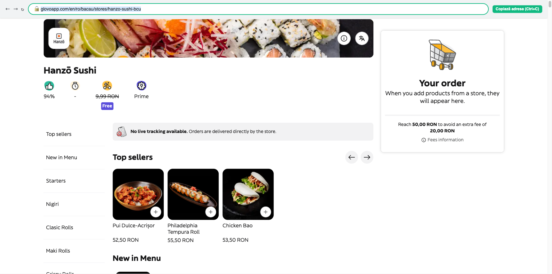The image size is (552, 274).
Task: Click the New in Menu section heading
Action: pyautogui.click(x=137, y=258)
